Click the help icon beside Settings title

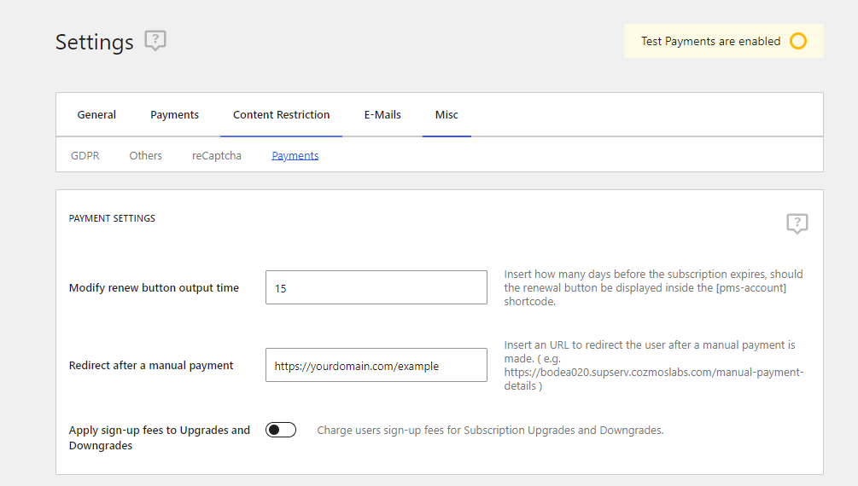pos(155,40)
